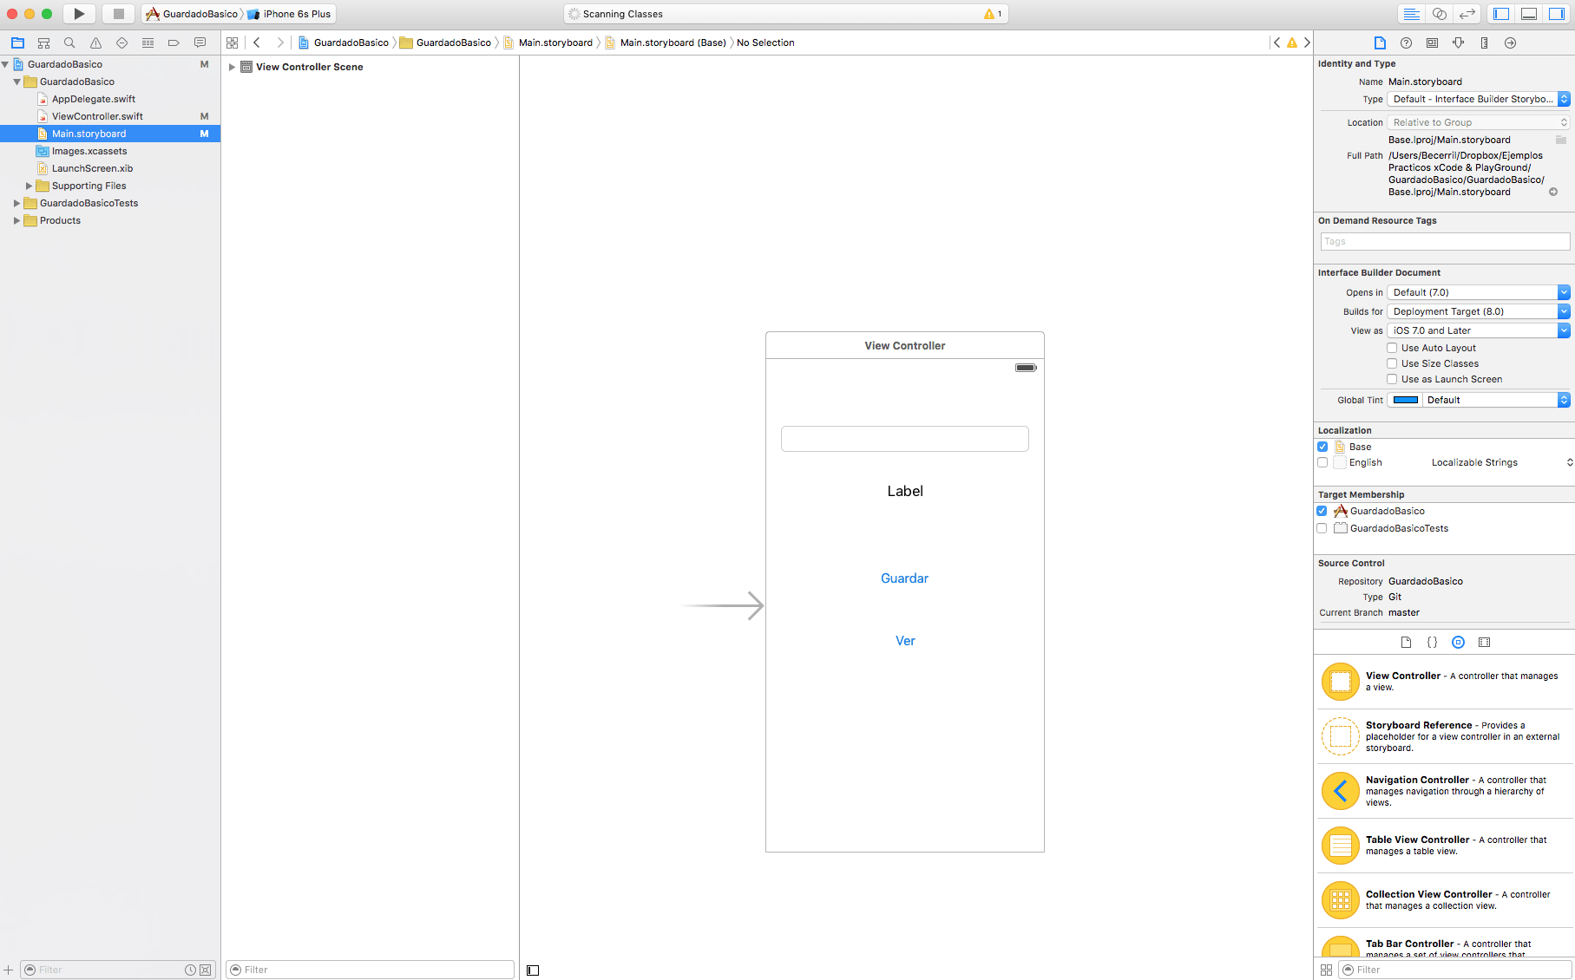This screenshot has height=980, width=1575.
Task: Expand View Controller Scene outline
Action: tap(232, 67)
